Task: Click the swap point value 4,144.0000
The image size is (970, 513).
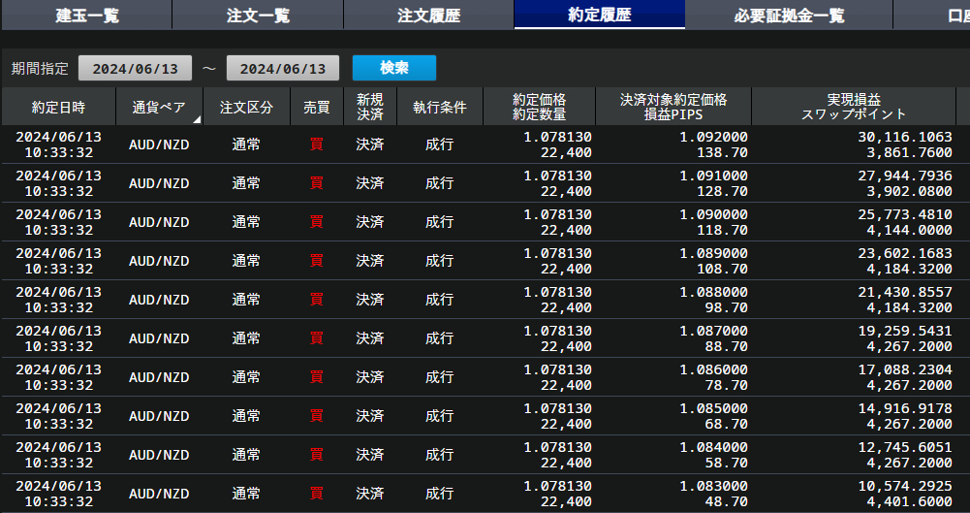Action: coord(909,230)
